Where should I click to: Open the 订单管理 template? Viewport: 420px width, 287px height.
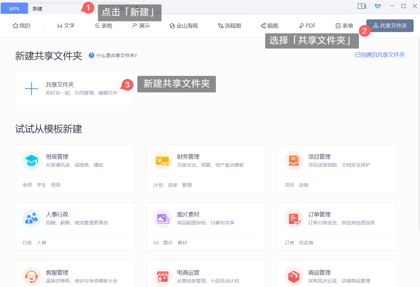point(337,226)
